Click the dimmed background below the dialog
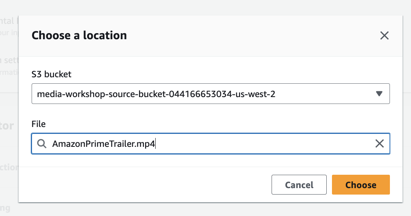The width and height of the screenshot is (411, 216). [203, 210]
